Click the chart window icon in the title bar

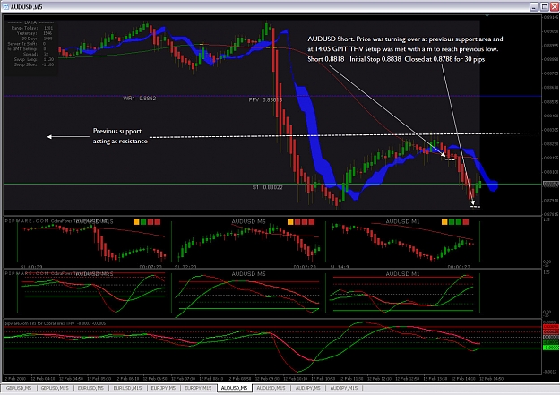point(5,6)
